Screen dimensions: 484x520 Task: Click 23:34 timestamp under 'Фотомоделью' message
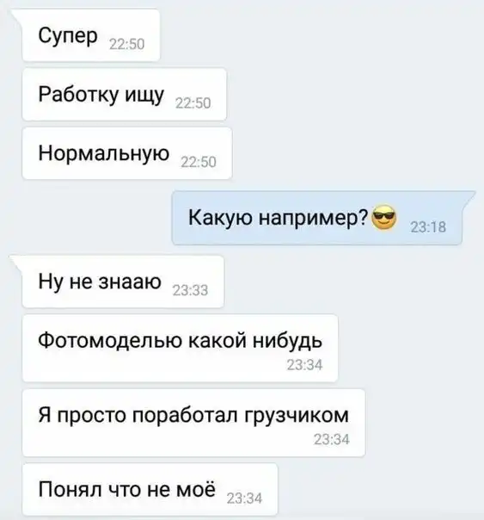304,365
